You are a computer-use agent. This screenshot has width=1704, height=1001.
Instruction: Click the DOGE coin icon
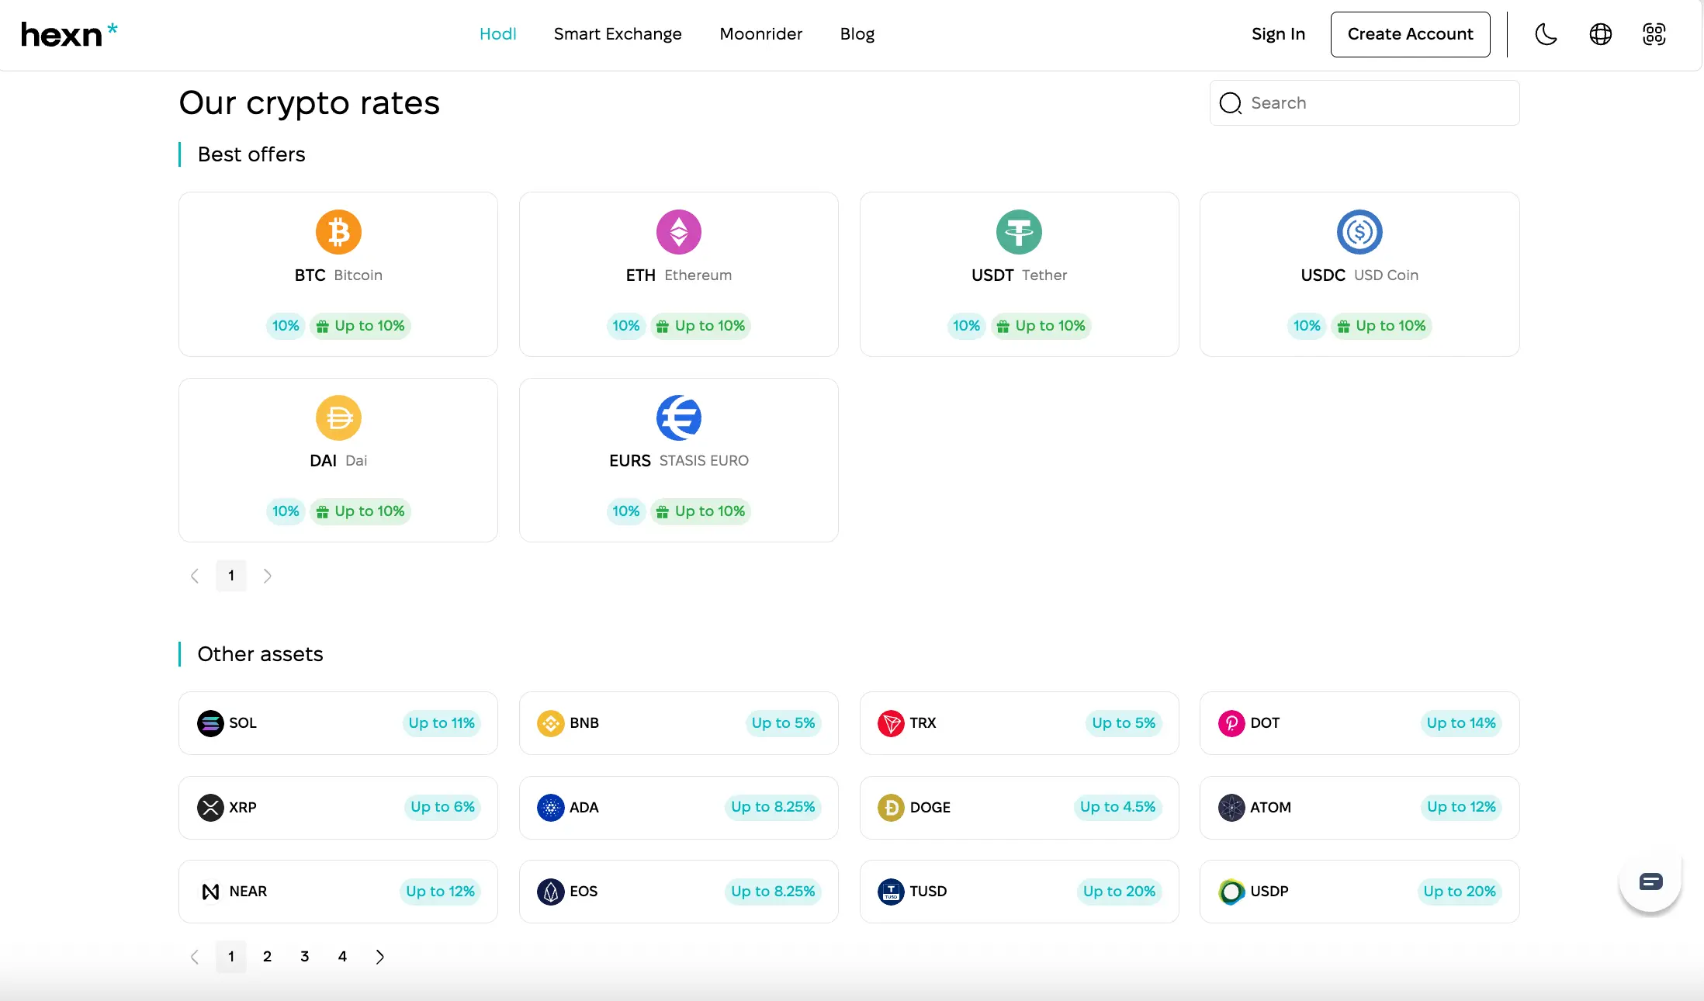(x=891, y=808)
